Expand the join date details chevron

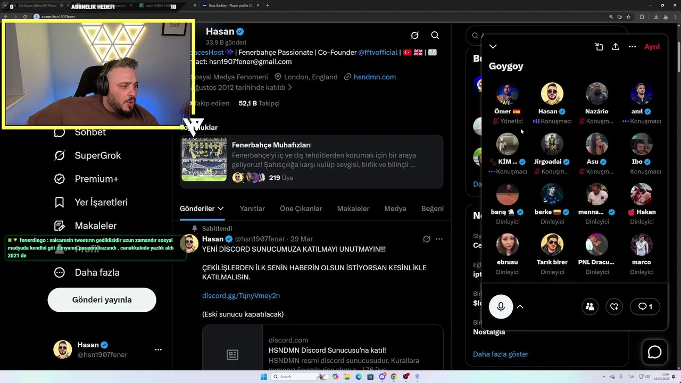pyautogui.click(x=290, y=87)
